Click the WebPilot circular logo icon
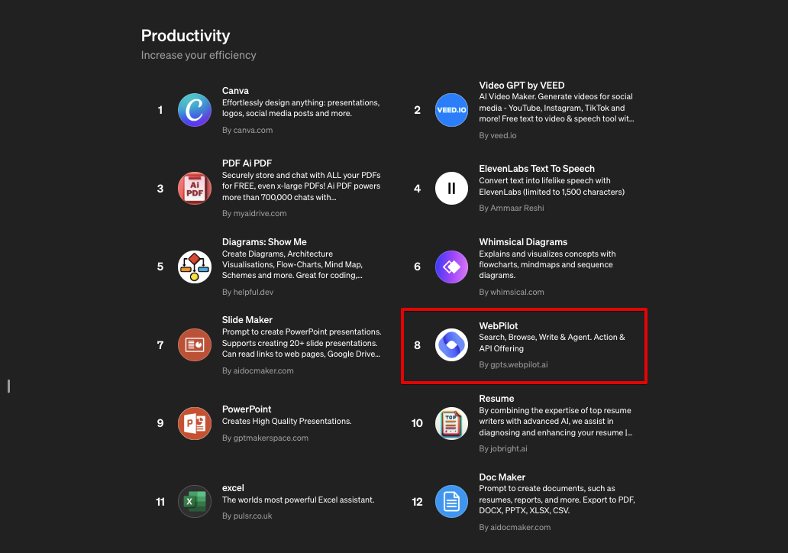The width and height of the screenshot is (788, 553). pos(451,345)
